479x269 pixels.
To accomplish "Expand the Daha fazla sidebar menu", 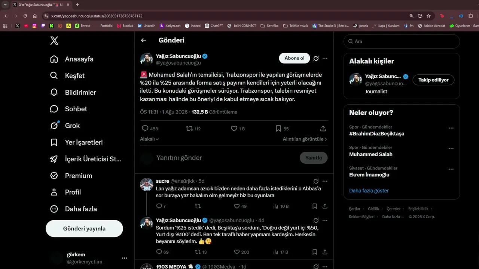I will (73, 209).
